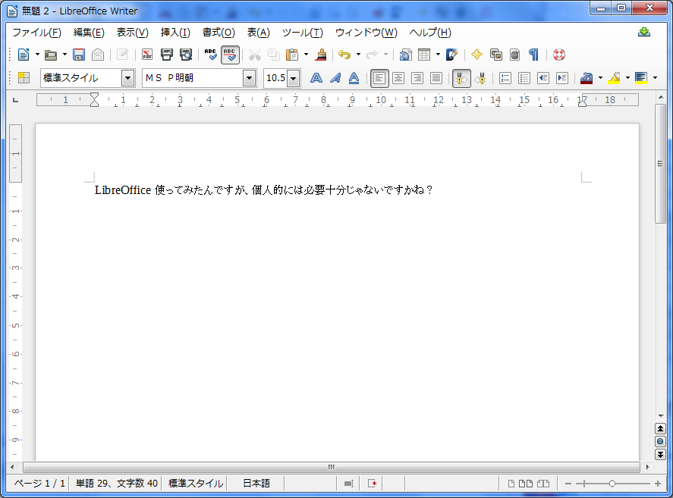Click the email document envelope icon

tap(98, 55)
